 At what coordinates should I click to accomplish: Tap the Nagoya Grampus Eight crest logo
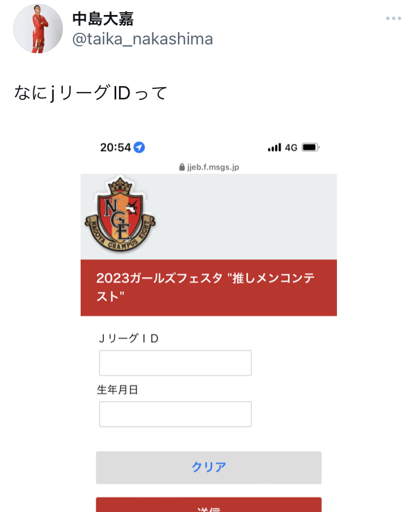point(120,214)
